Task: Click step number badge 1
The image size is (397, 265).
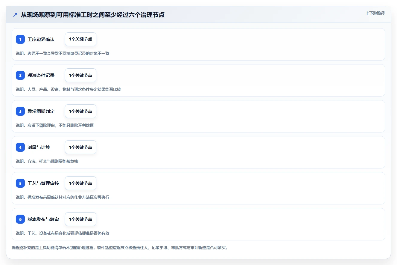Action: (x=20, y=39)
